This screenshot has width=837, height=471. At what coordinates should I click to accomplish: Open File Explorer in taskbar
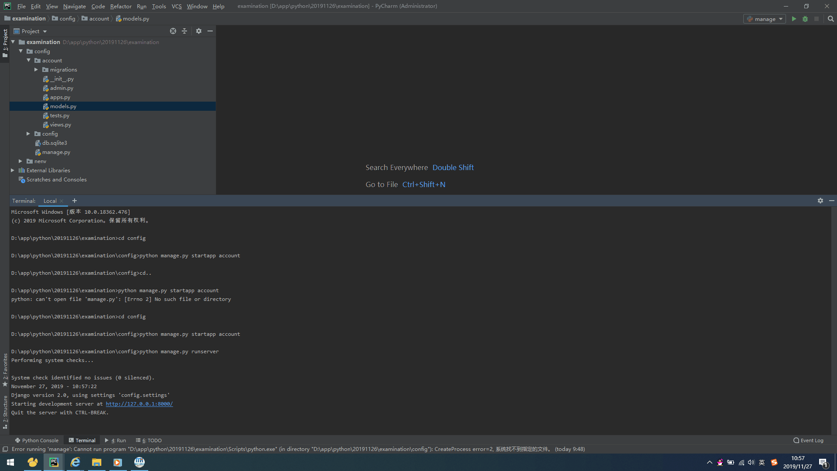point(96,462)
